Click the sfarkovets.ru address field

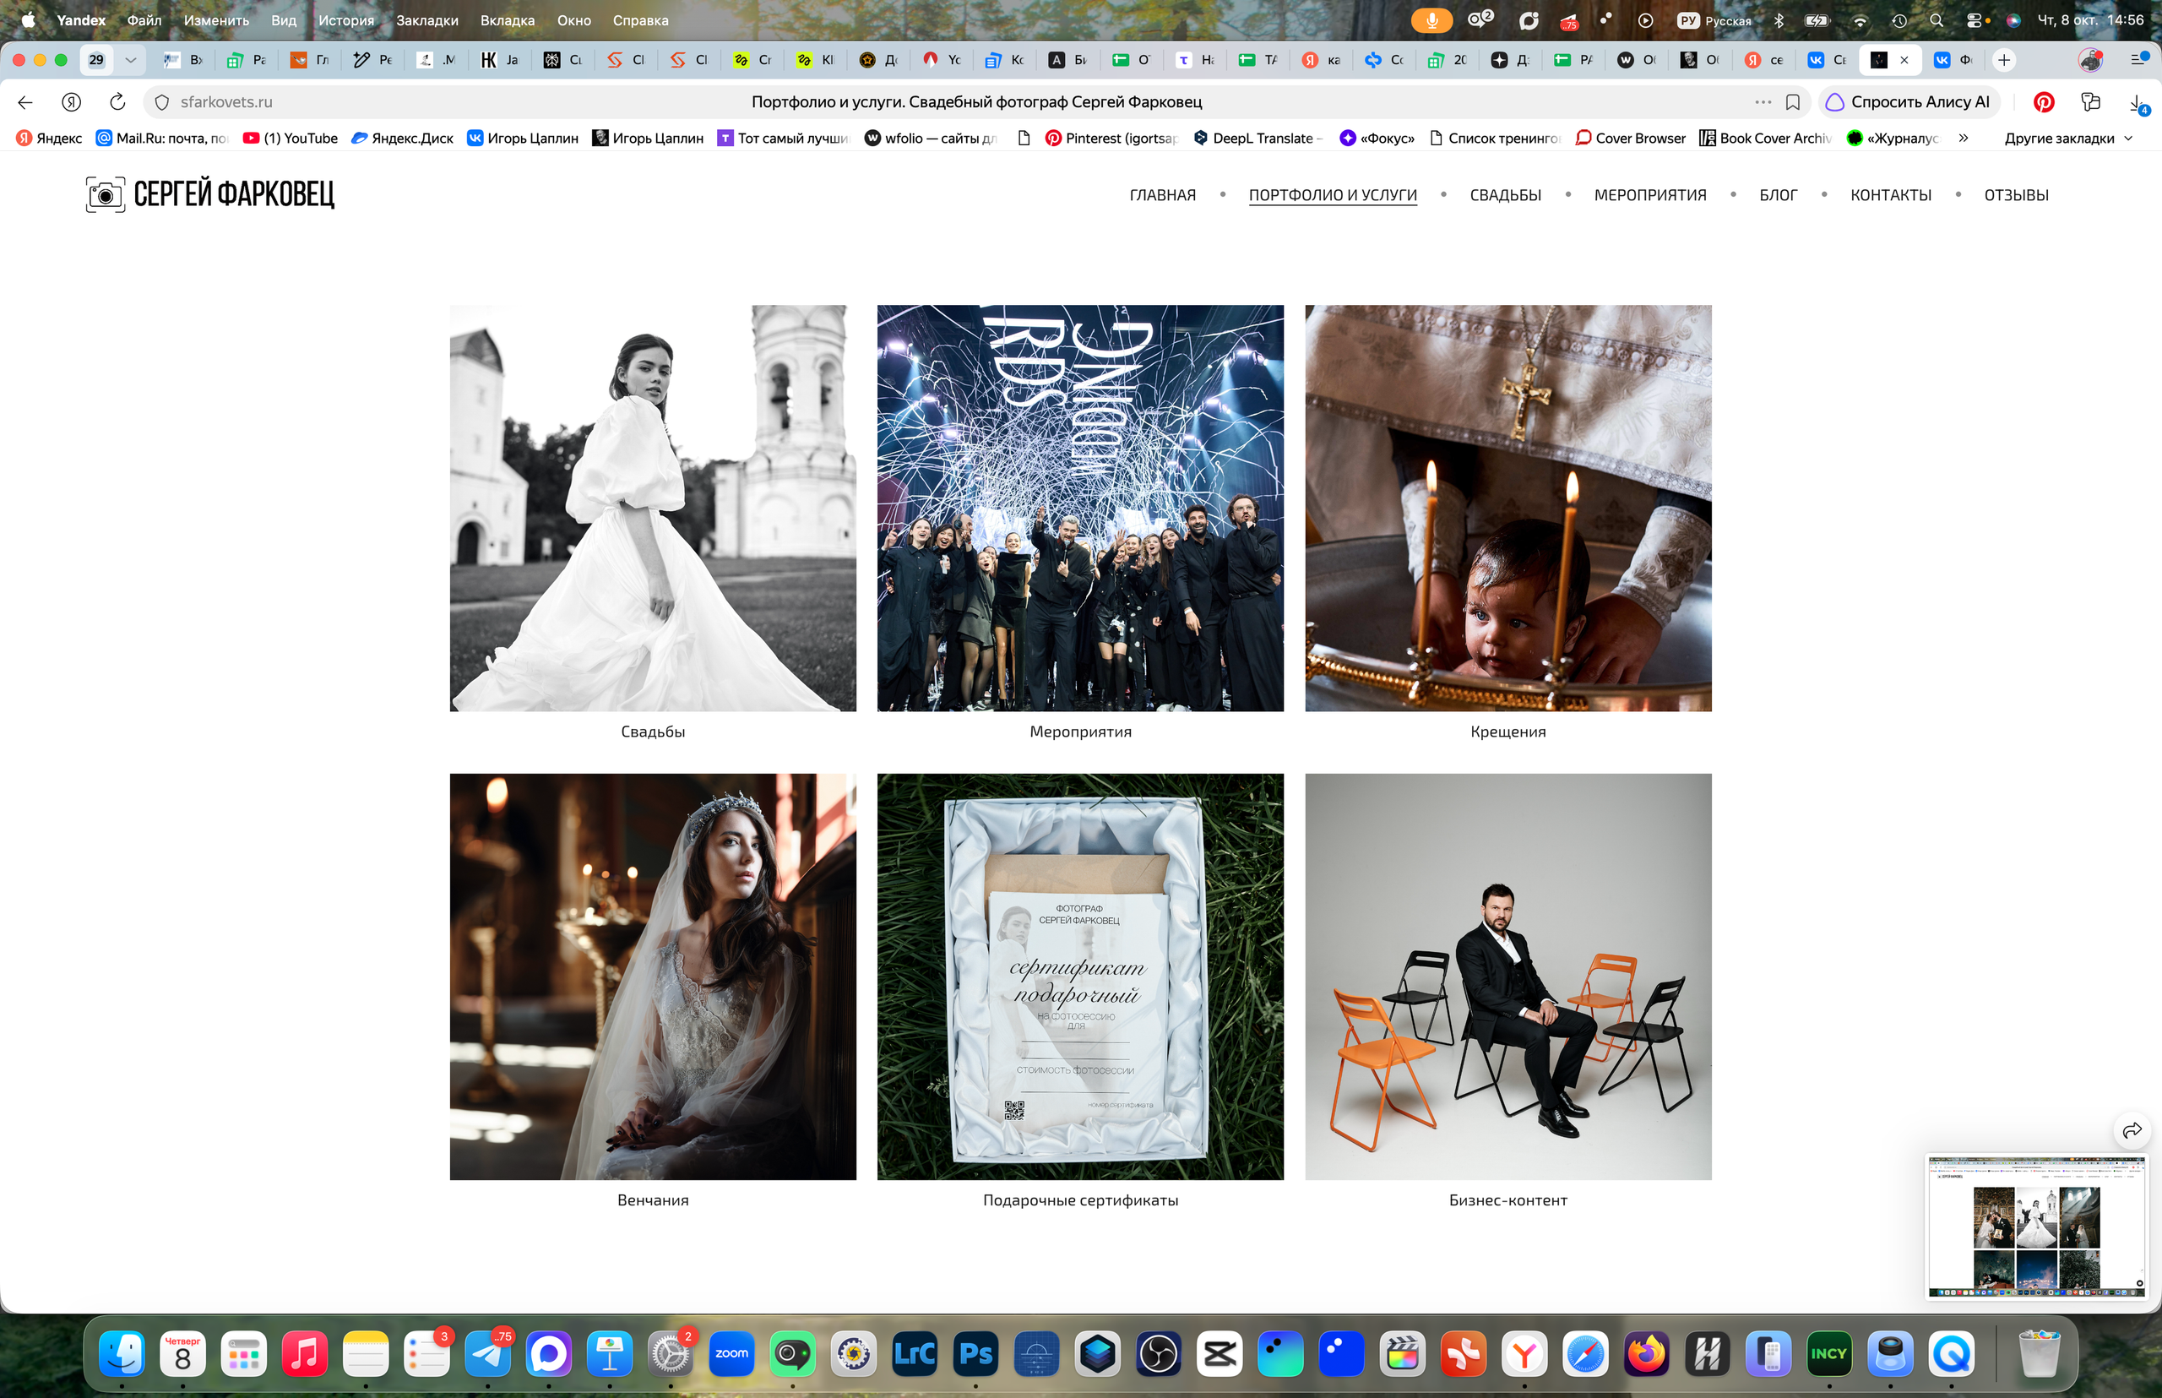tap(225, 101)
